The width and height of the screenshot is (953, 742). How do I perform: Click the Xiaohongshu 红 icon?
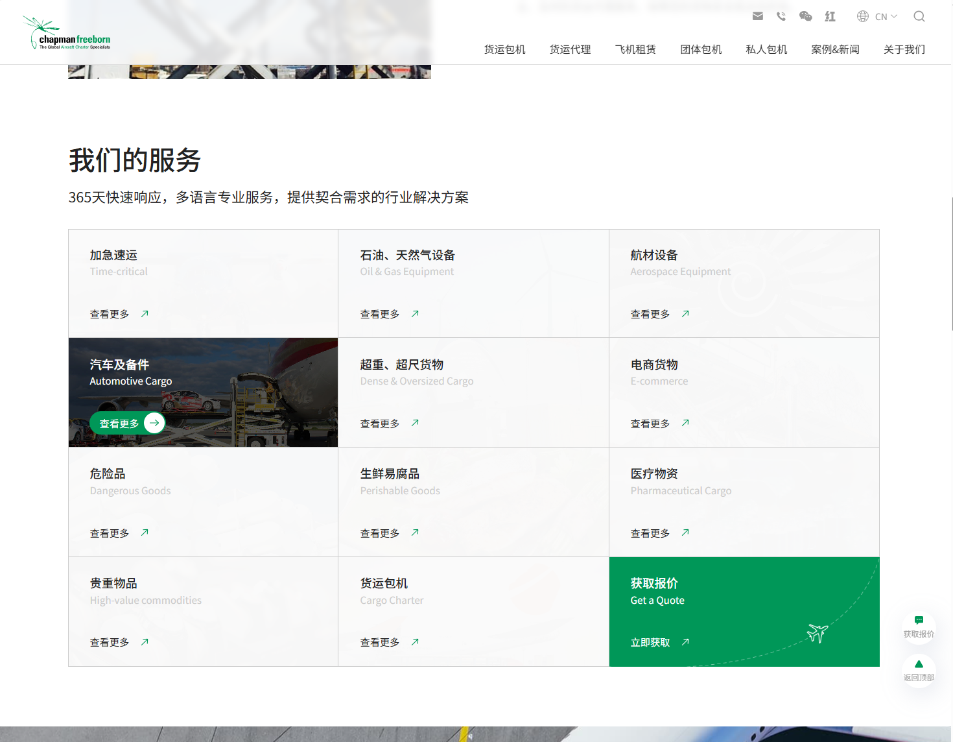coord(830,16)
